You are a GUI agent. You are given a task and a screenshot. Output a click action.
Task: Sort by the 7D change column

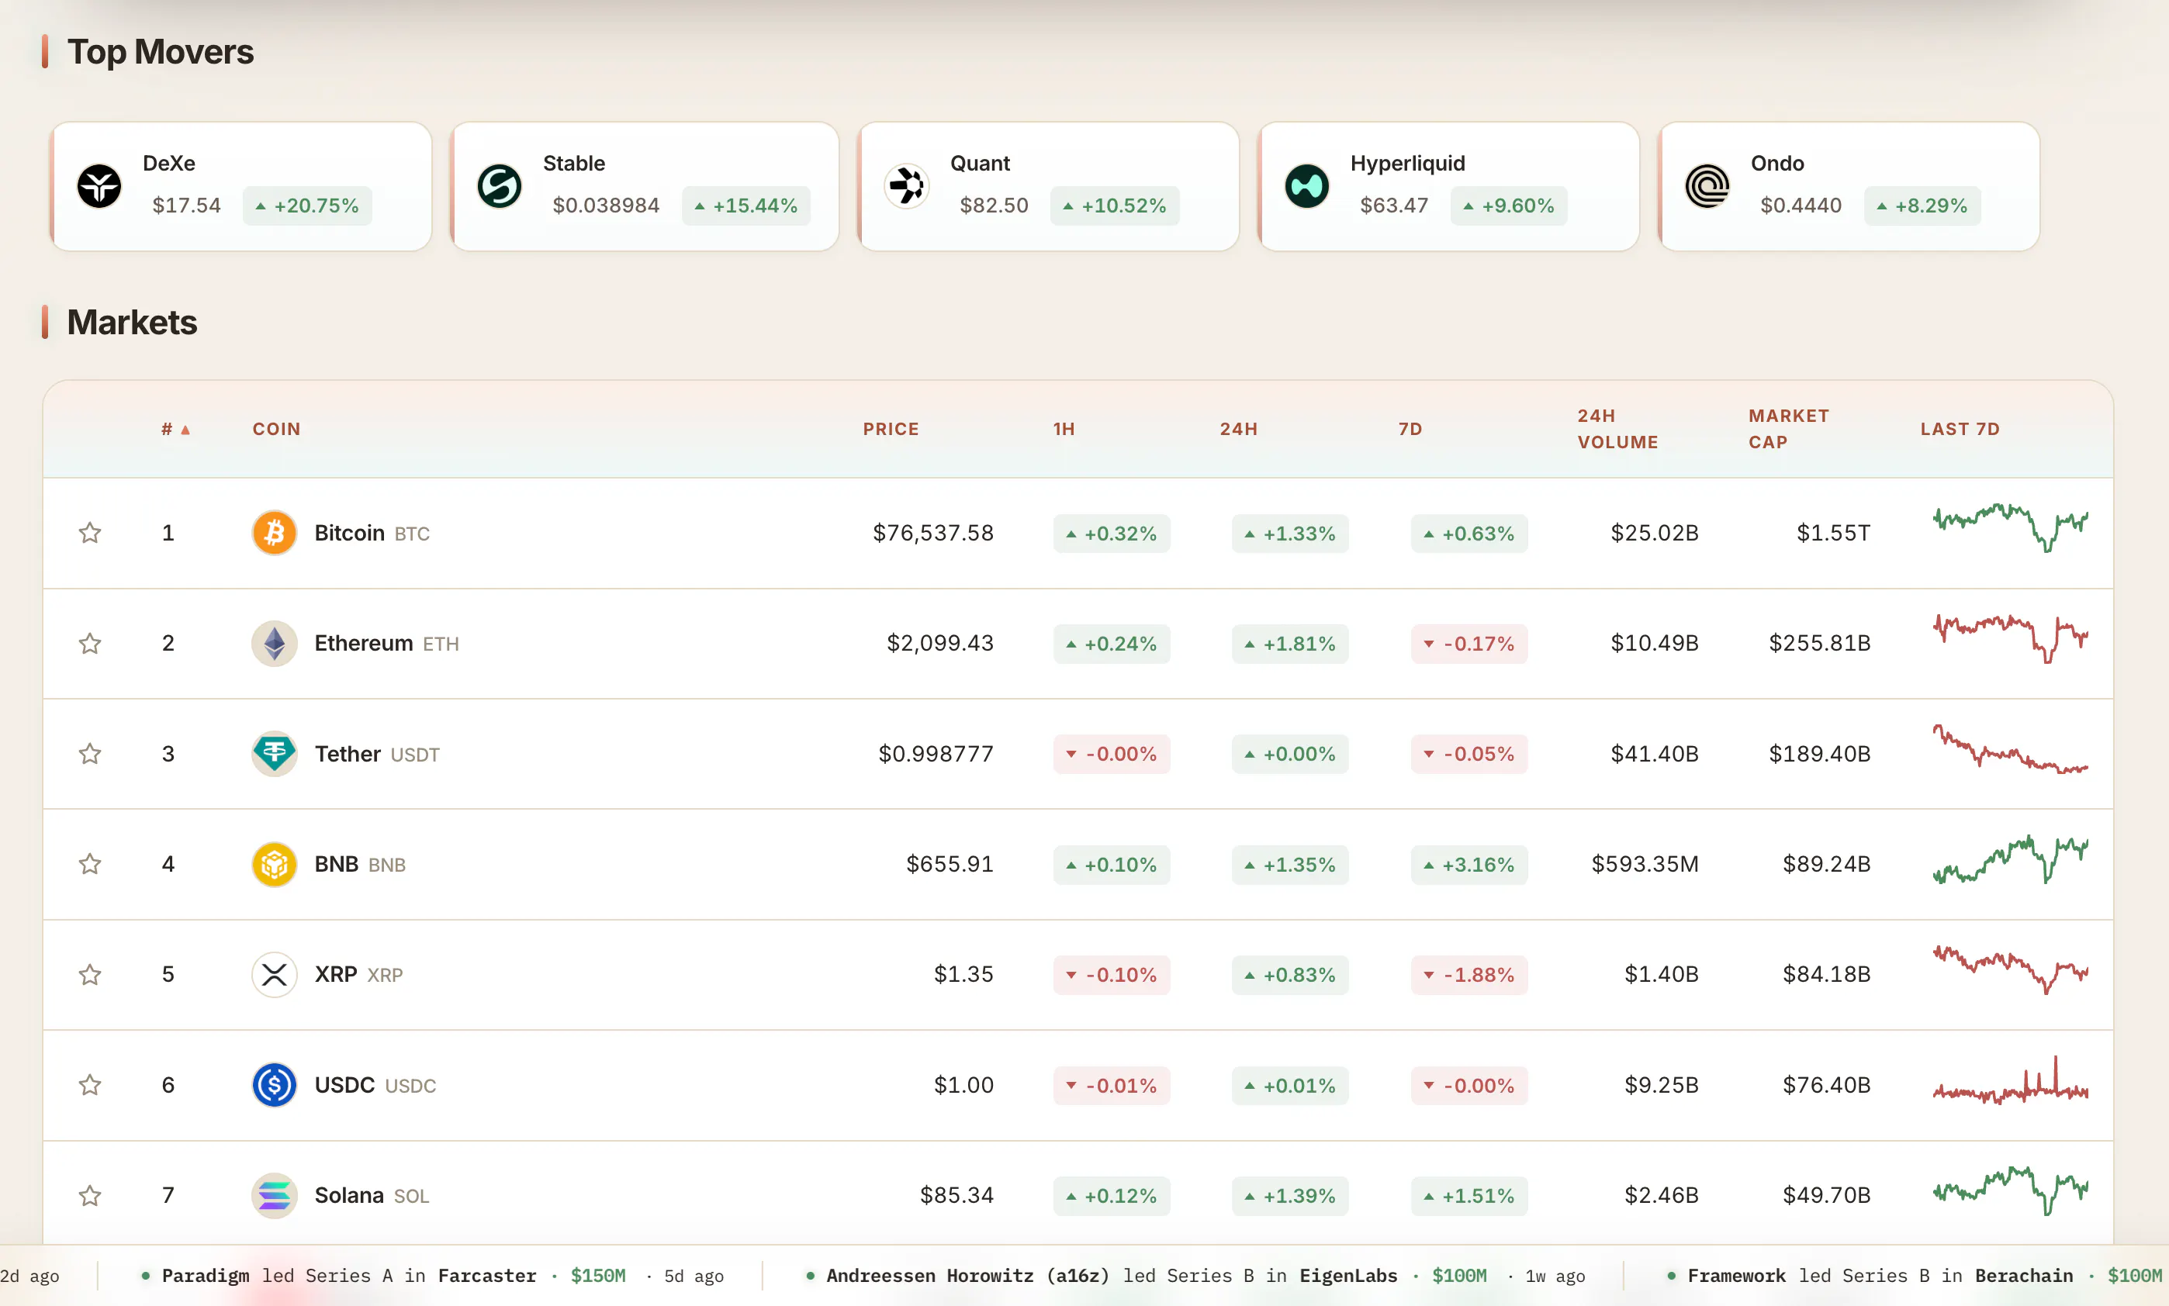click(1410, 429)
